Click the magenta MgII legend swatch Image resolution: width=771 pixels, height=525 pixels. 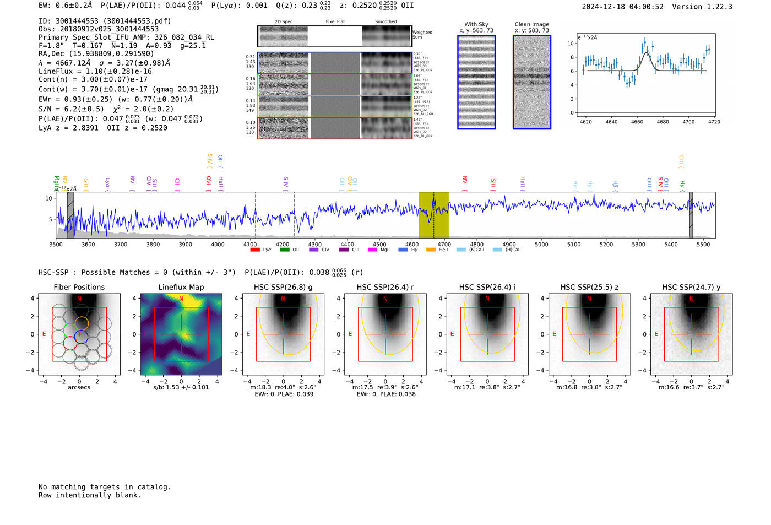(x=373, y=250)
